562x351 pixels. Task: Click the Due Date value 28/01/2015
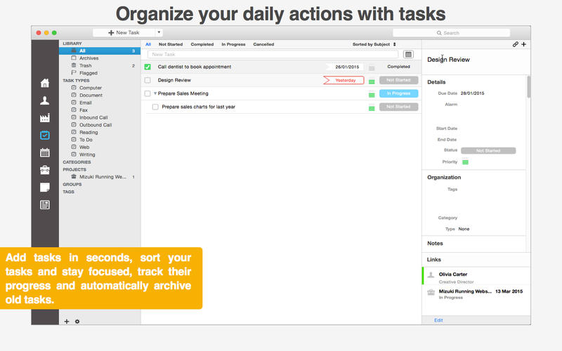click(472, 93)
